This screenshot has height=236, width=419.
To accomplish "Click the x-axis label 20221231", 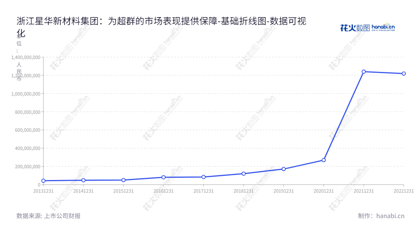I will [403, 191].
